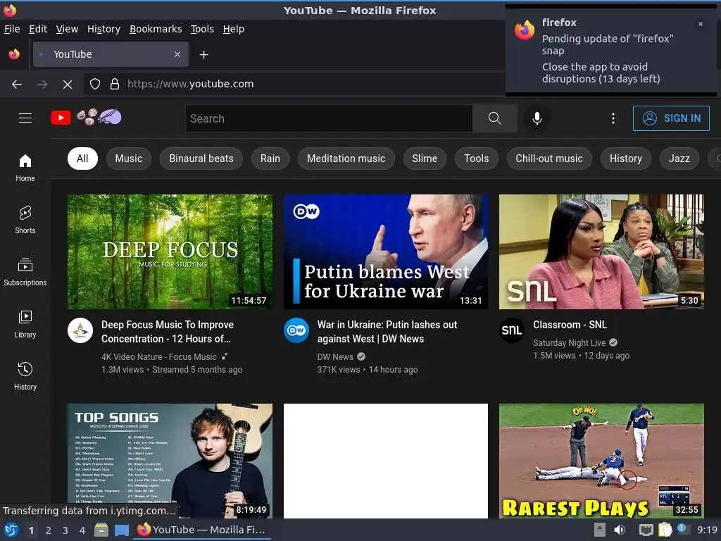Click the volume icon in system tray
The height and width of the screenshot is (541, 721).
tap(620, 530)
